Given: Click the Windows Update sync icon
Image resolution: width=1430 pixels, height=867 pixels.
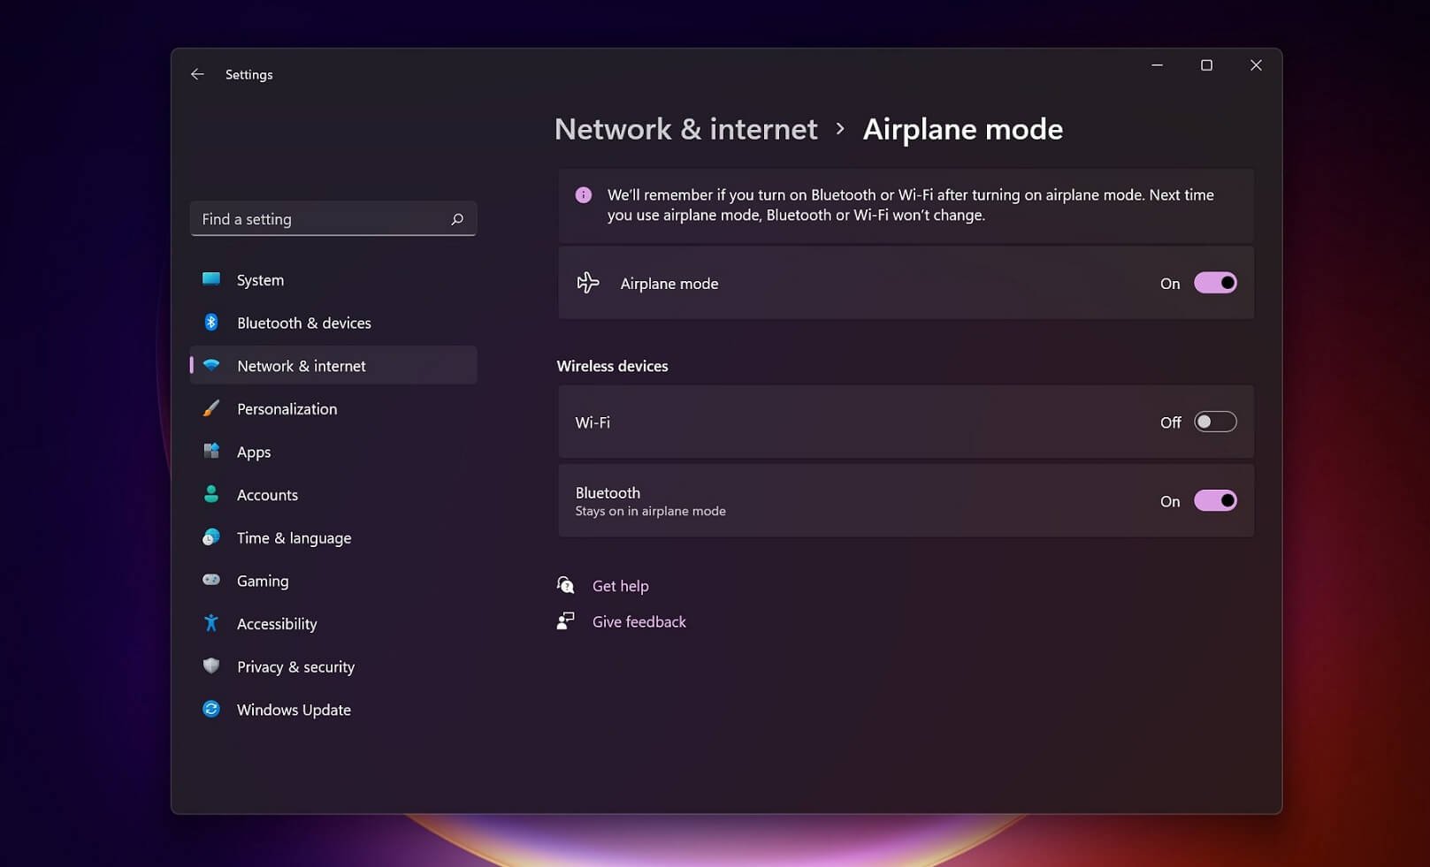Looking at the screenshot, I should [x=211, y=709].
